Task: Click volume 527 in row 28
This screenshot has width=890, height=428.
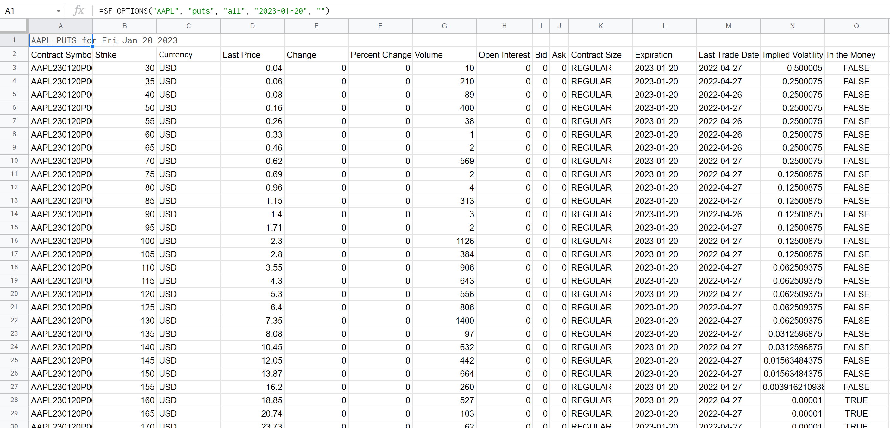Action: [444, 400]
